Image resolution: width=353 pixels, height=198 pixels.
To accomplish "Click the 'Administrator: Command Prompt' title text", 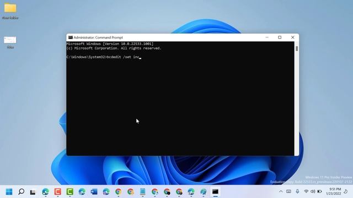I will [98, 37].
